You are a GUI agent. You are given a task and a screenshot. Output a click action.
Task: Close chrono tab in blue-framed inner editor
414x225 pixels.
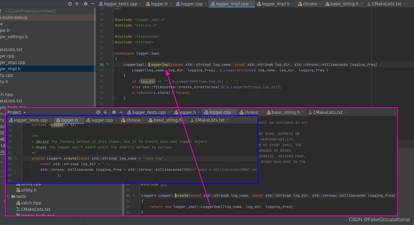(143, 120)
